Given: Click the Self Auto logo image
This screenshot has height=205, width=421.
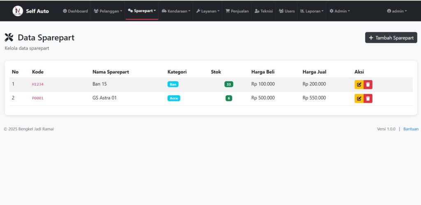Looking at the screenshot, I should pos(18,11).
